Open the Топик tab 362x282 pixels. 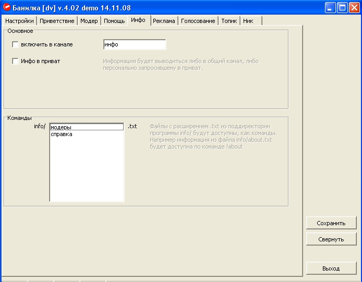click(x=229, y=21)
